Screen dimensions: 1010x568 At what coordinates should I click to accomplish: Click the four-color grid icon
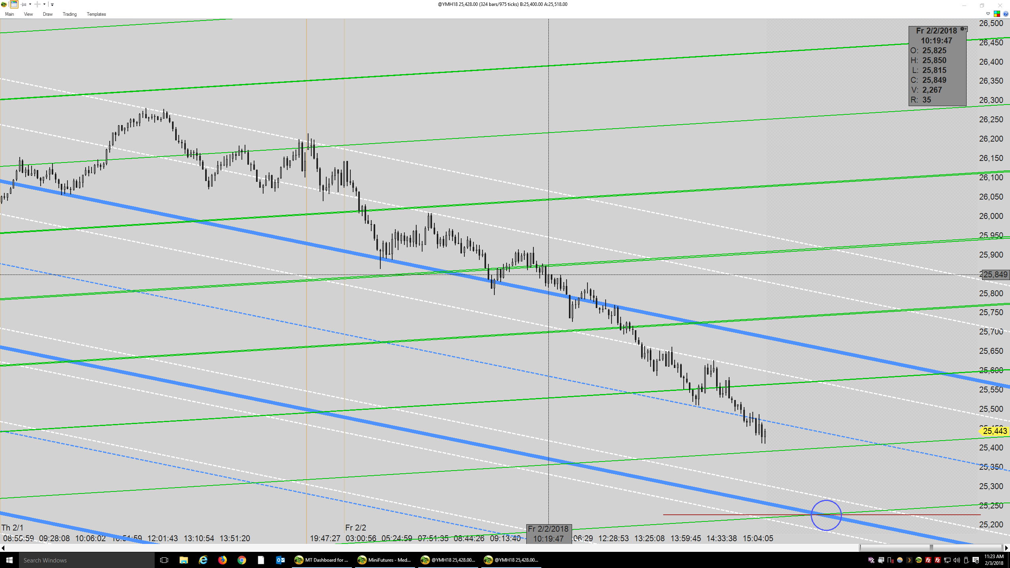pyautogui.click(x=997, y=14)
